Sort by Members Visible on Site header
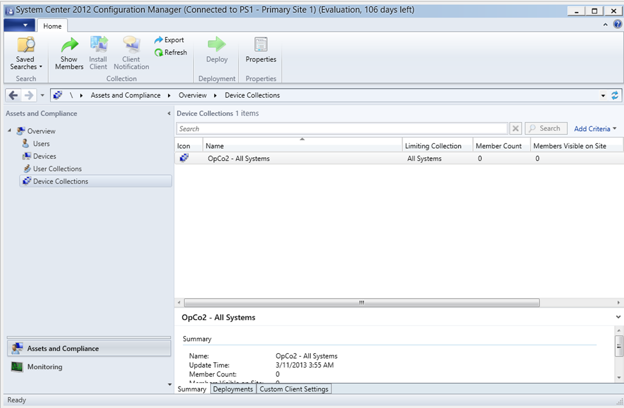The image size is (624, 408). pos(576,146)
